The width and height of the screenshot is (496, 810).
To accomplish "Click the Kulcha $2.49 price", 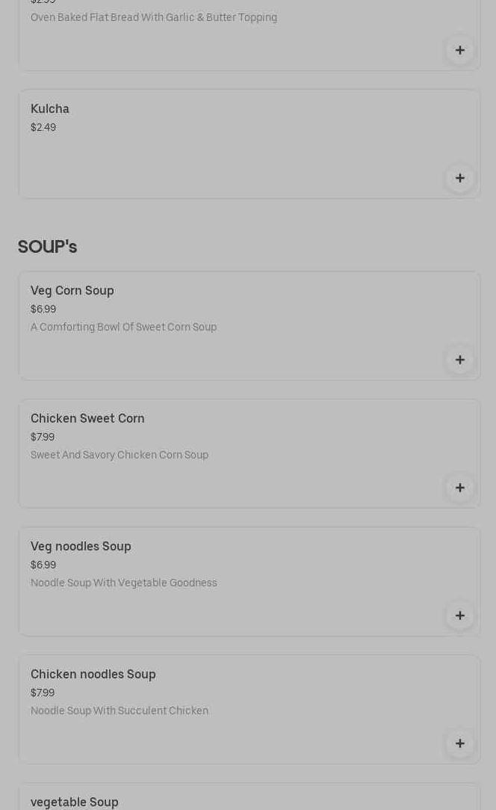I will pyautogui.click(x=43, y=128).
